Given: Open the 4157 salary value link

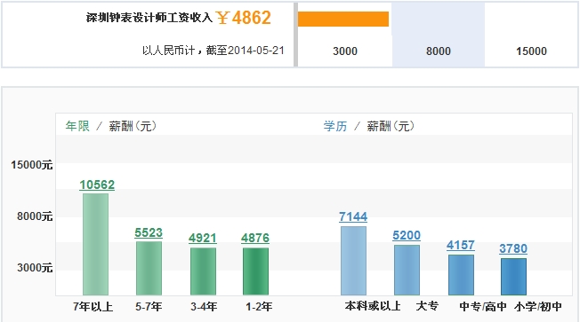Looking at the screenshot, I should (461, 246).
